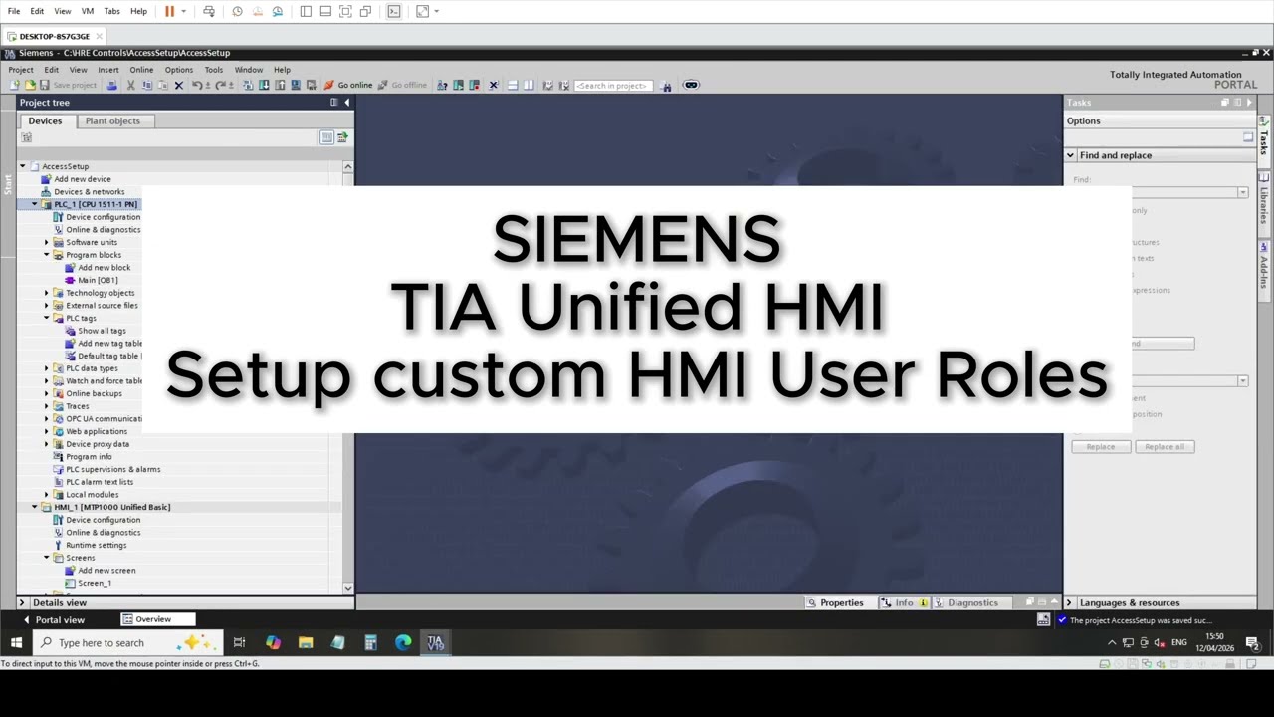Viewport: 1274px width, 717px height.
Task: Open the Project menu
Action: coord(21,70)
